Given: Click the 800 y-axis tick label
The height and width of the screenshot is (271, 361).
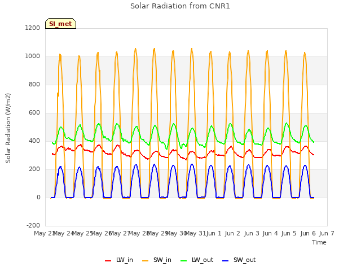Looking at the screenshot, I should coord(34,84).
